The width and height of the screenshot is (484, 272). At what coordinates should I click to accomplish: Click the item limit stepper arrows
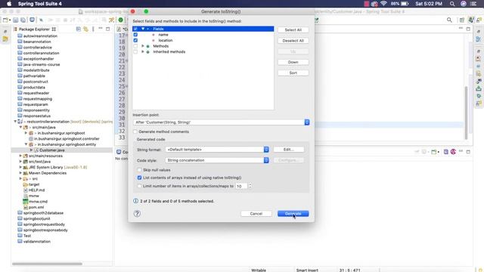coord(250,186)
